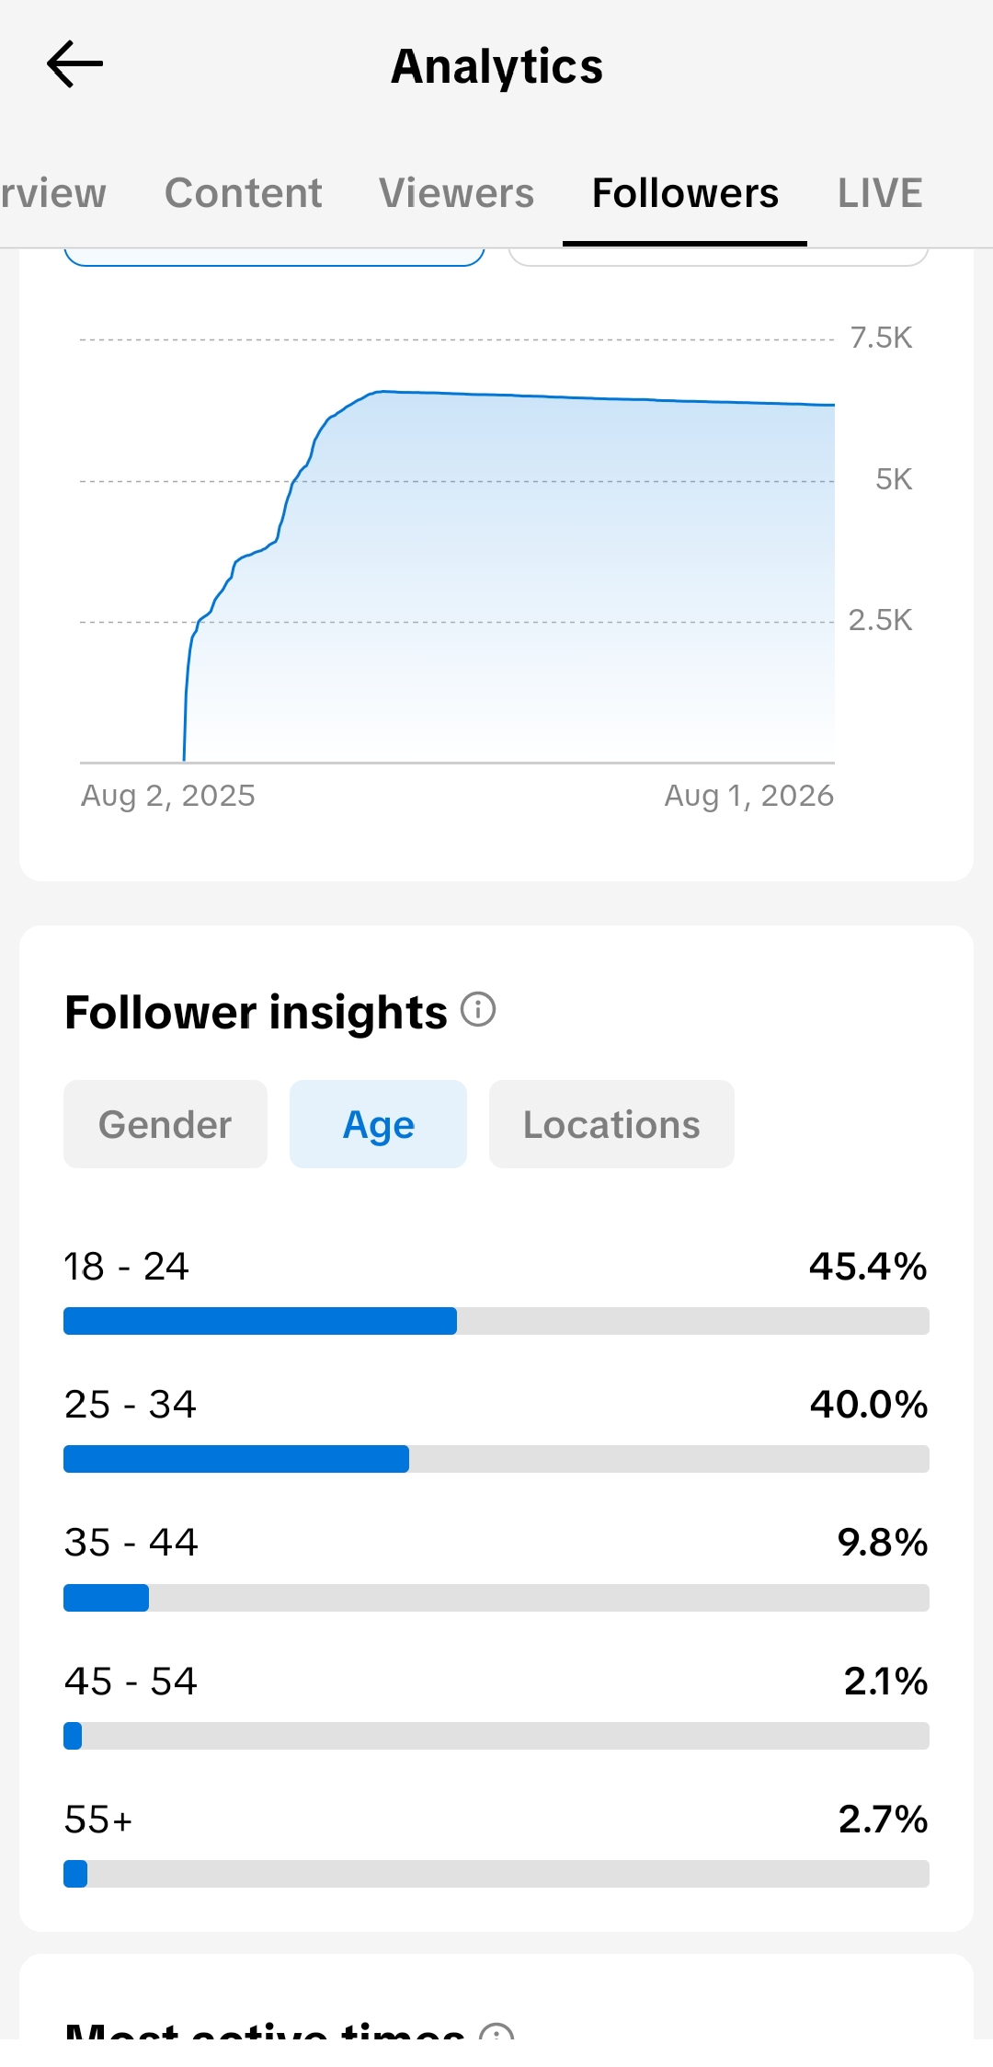Tap the 25 - 34 age bar
This screenshot has height=2067, width=993.
coord(496,1459)
